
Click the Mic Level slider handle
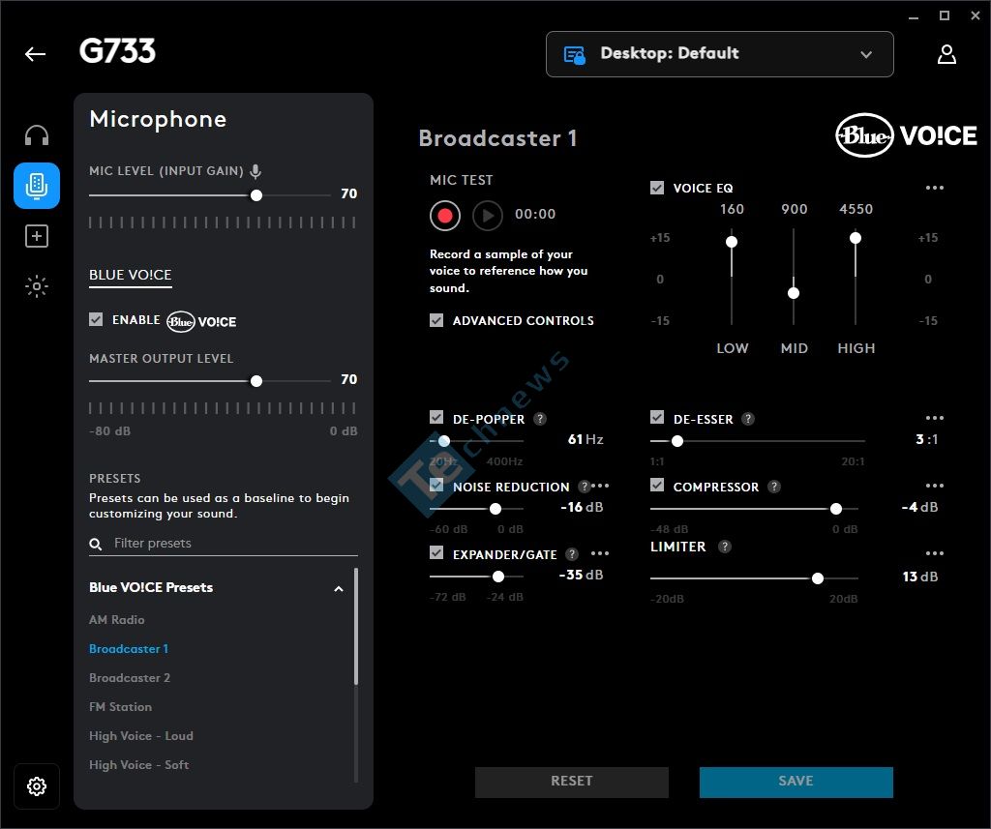[255, 195]
